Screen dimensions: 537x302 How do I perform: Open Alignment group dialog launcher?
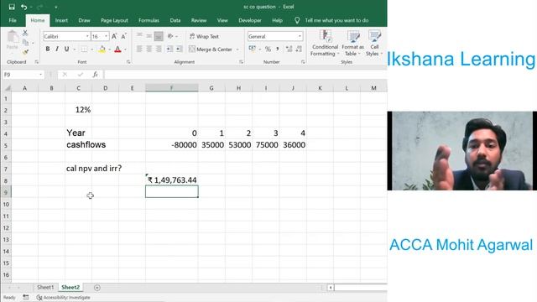click(241, 62)
